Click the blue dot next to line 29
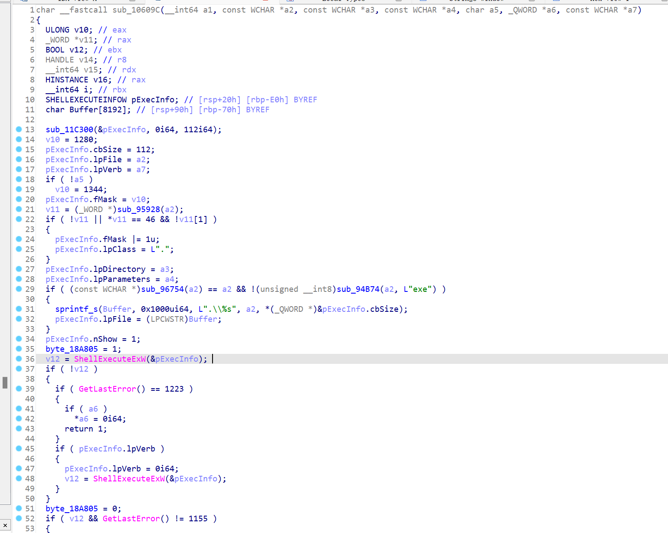This screenshot has width=668, height=533. pos(19,289)
